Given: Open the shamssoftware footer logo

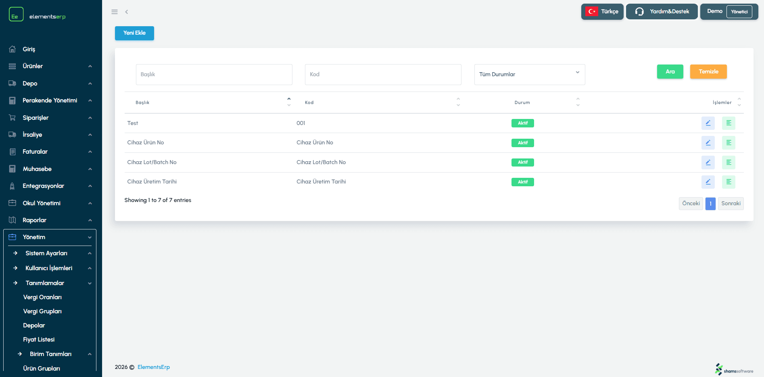Looking at the screenshot, I should [x=734, y=369].
